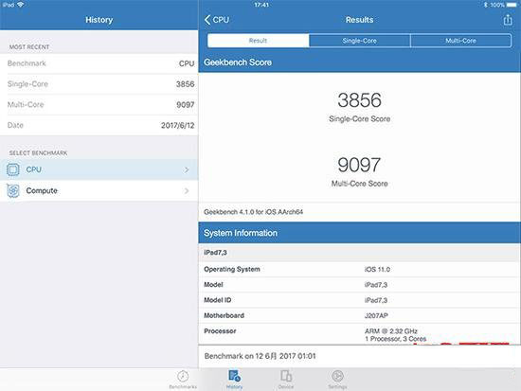Click the Model ID label
521x391 pixels.
[x=217, y=300]
